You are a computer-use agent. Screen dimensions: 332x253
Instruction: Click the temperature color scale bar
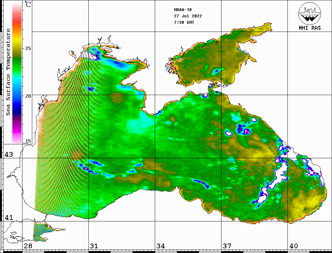pyautogui.click(x=17, y=73)
